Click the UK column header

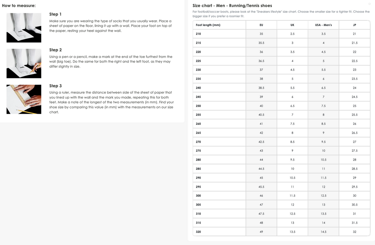(x=292, y=25)
